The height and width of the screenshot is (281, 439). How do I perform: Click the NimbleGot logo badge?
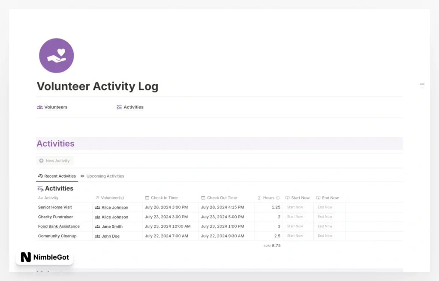[x=45, y=257]
